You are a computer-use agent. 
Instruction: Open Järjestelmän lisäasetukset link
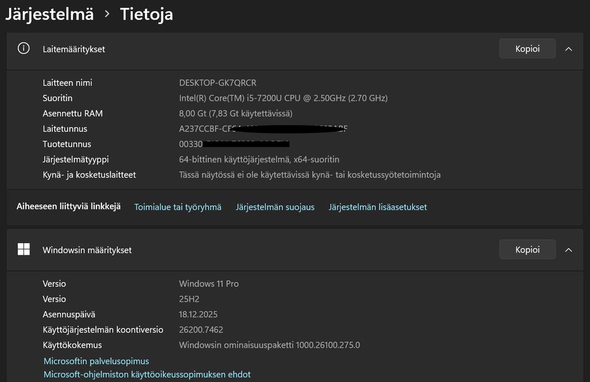click(x=377, y=207)
